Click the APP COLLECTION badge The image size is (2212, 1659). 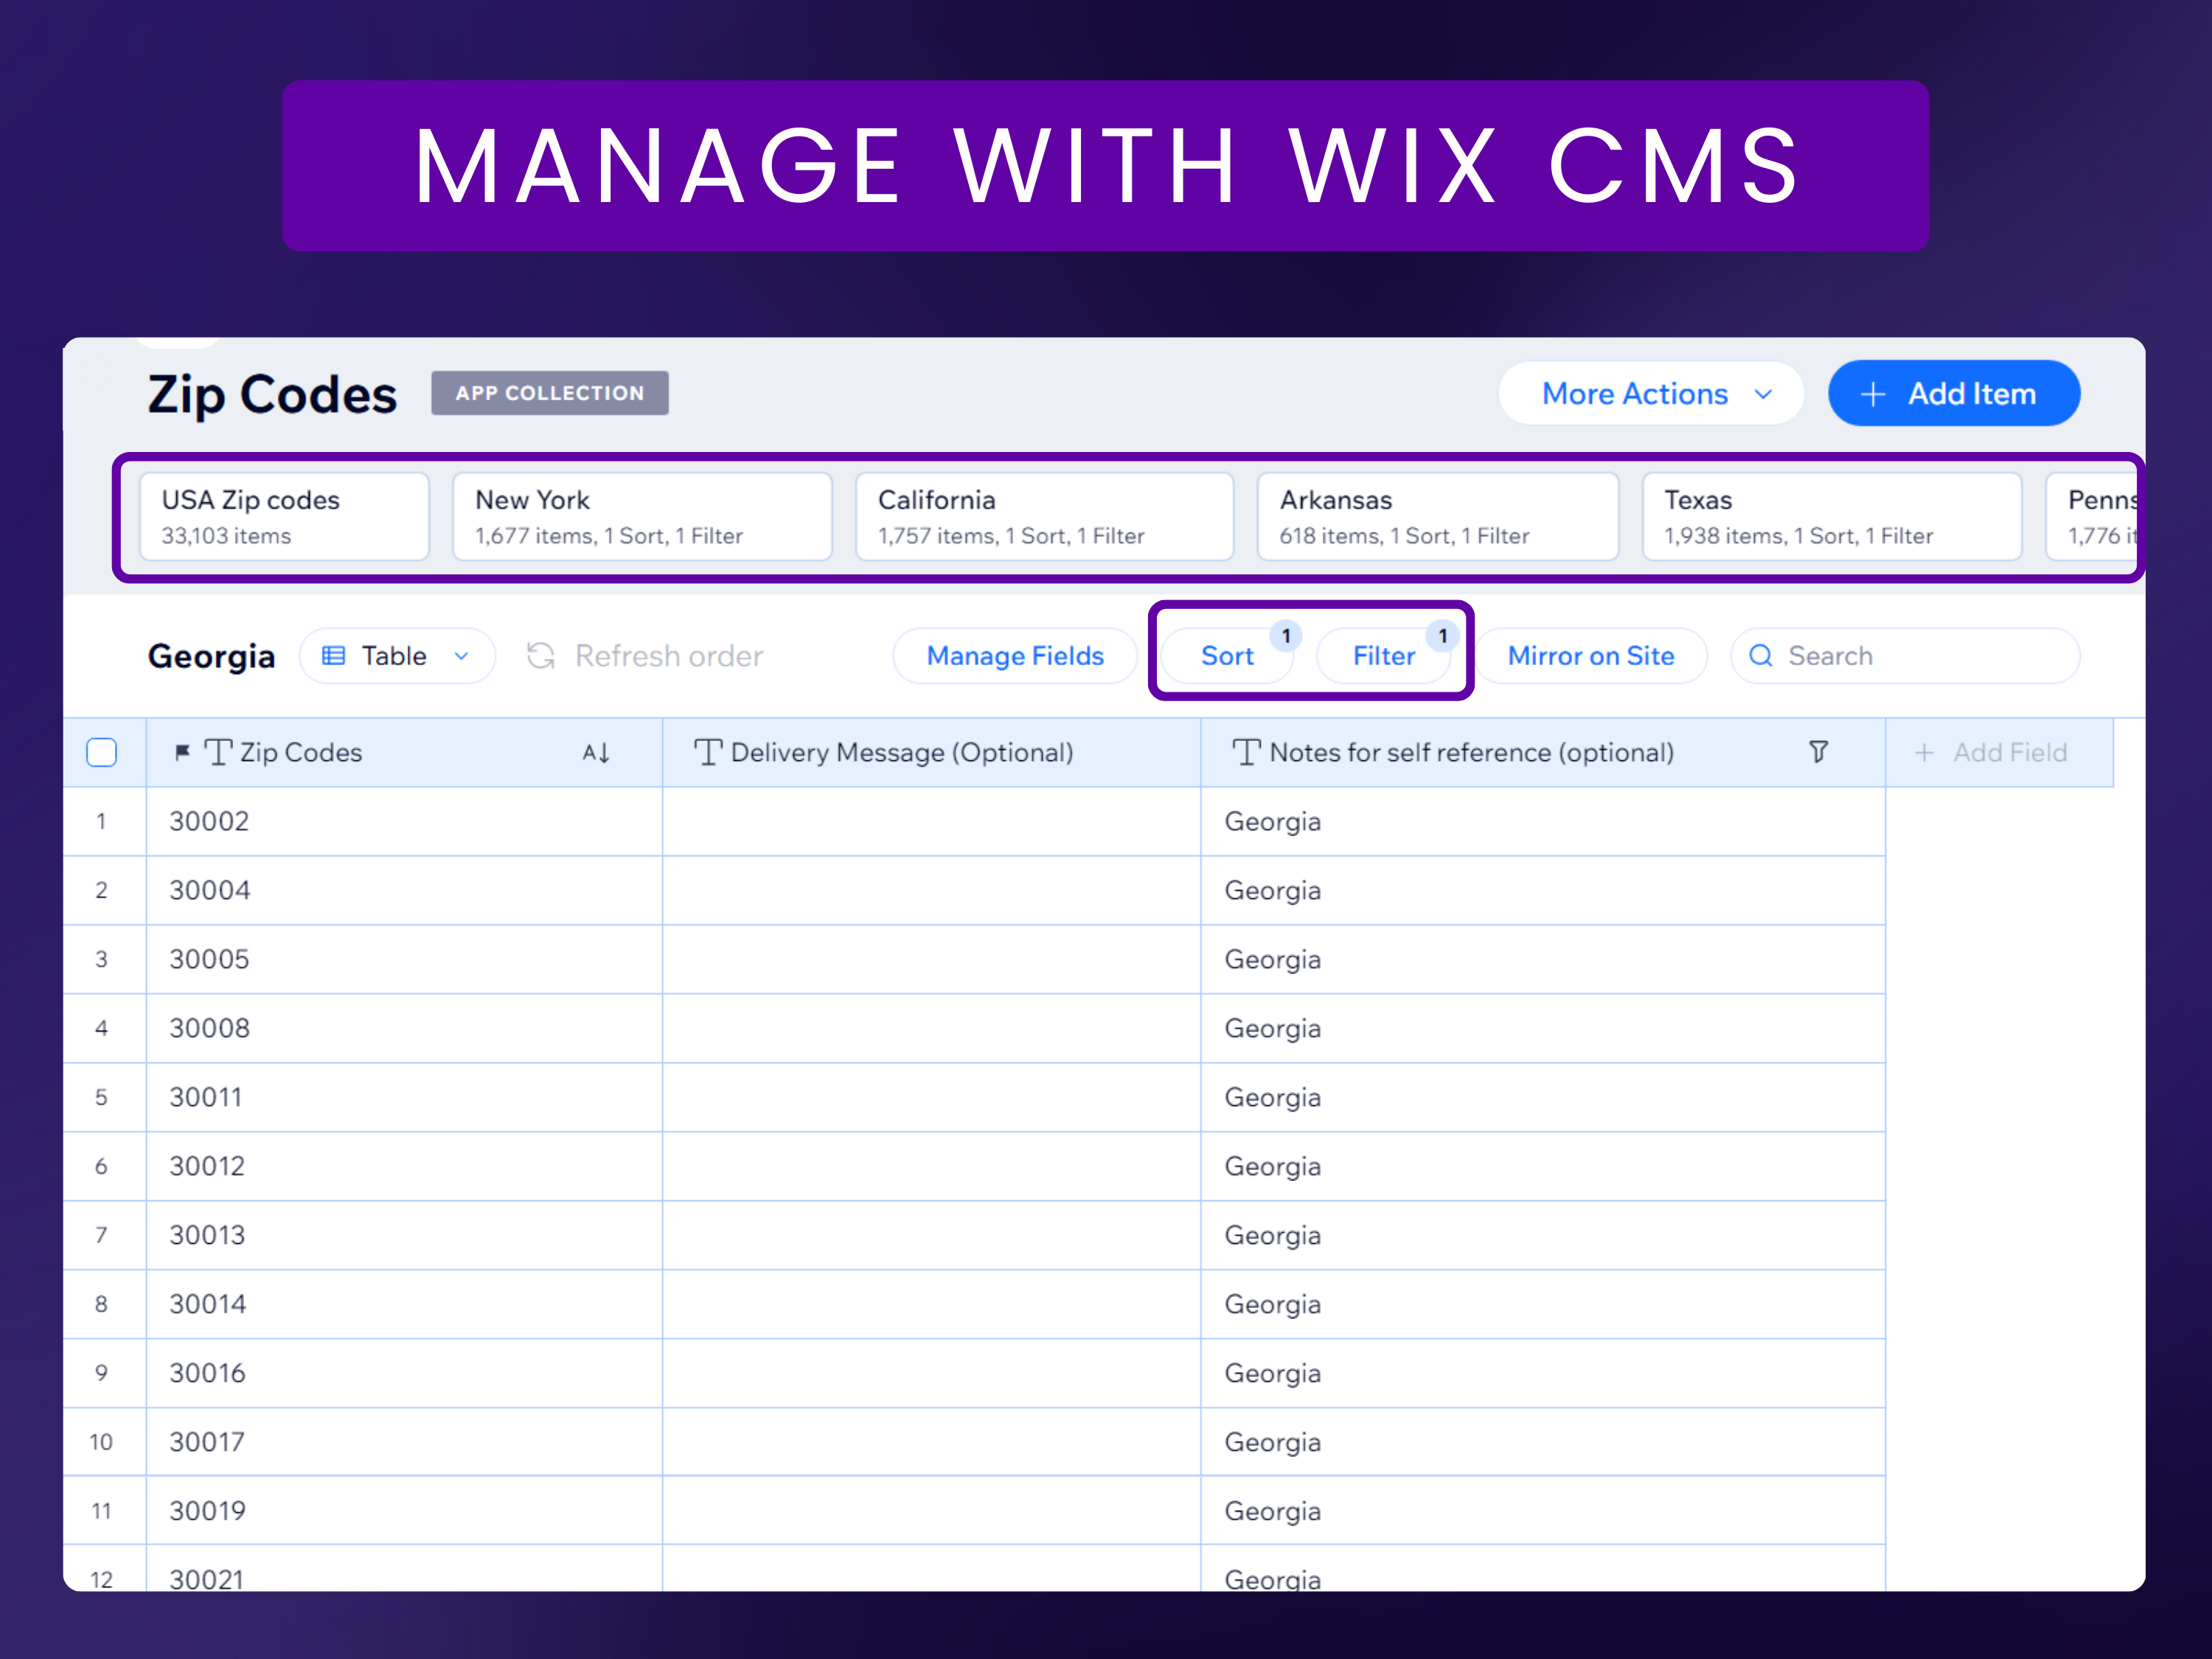coord(550,393)
